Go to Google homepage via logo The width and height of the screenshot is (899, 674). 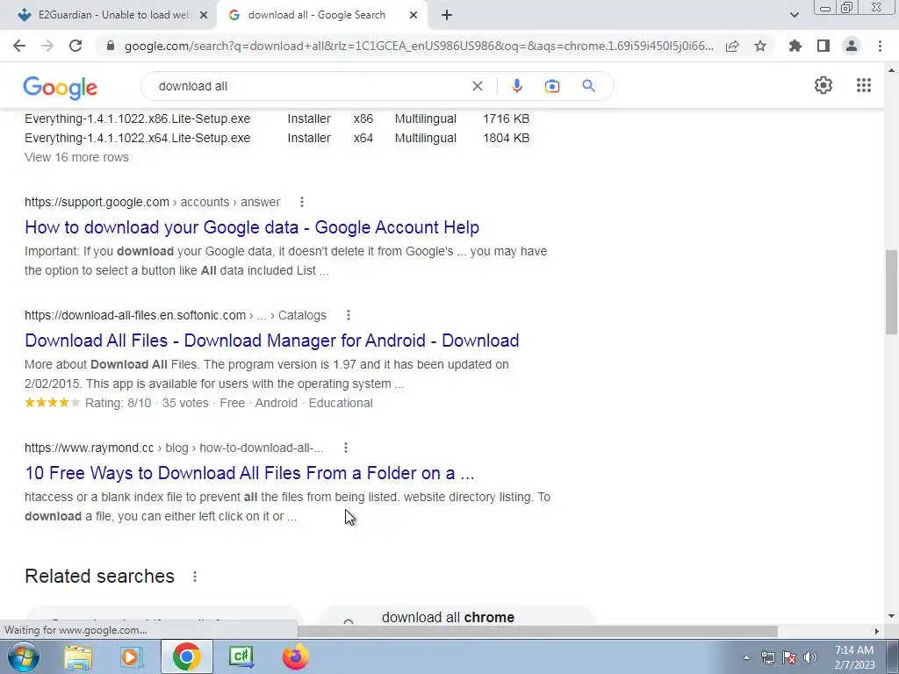point(61,87)
